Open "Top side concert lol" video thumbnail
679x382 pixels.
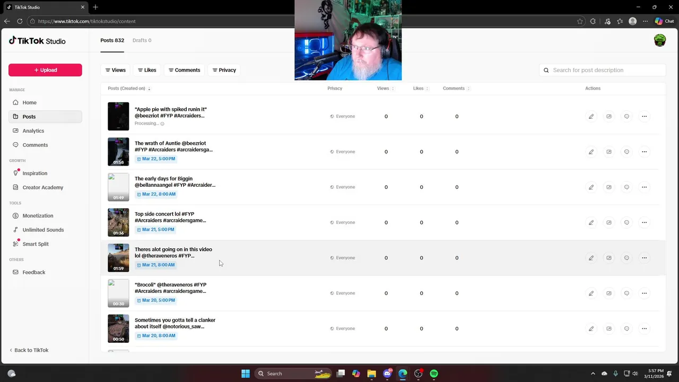[118, 222]
